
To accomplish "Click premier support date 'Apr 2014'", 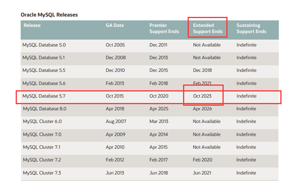I will pyautogui.click(x=159, y=135).
